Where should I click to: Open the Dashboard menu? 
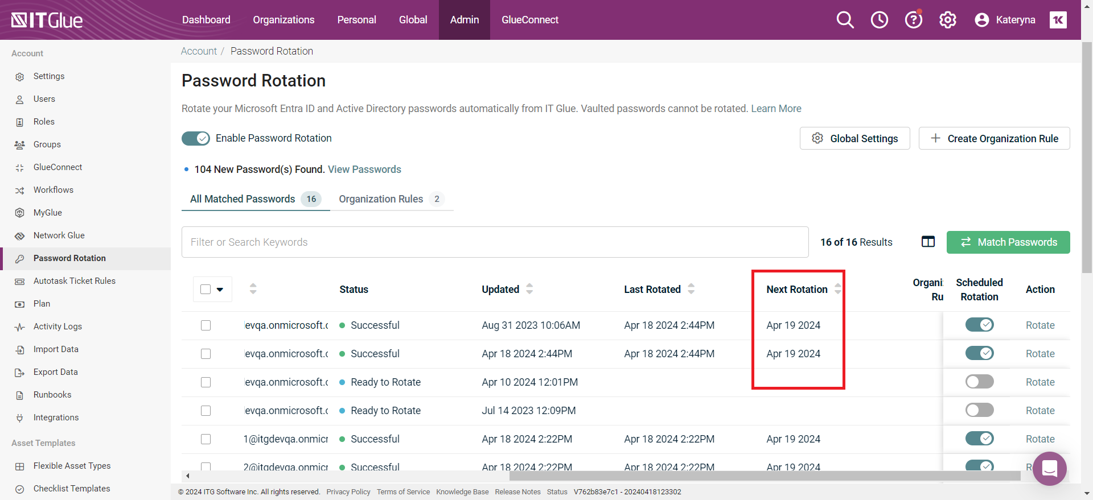[x=206, y=20]
